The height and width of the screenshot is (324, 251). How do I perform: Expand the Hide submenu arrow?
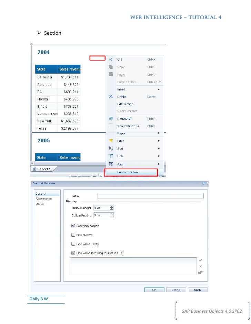click(159, 156)
